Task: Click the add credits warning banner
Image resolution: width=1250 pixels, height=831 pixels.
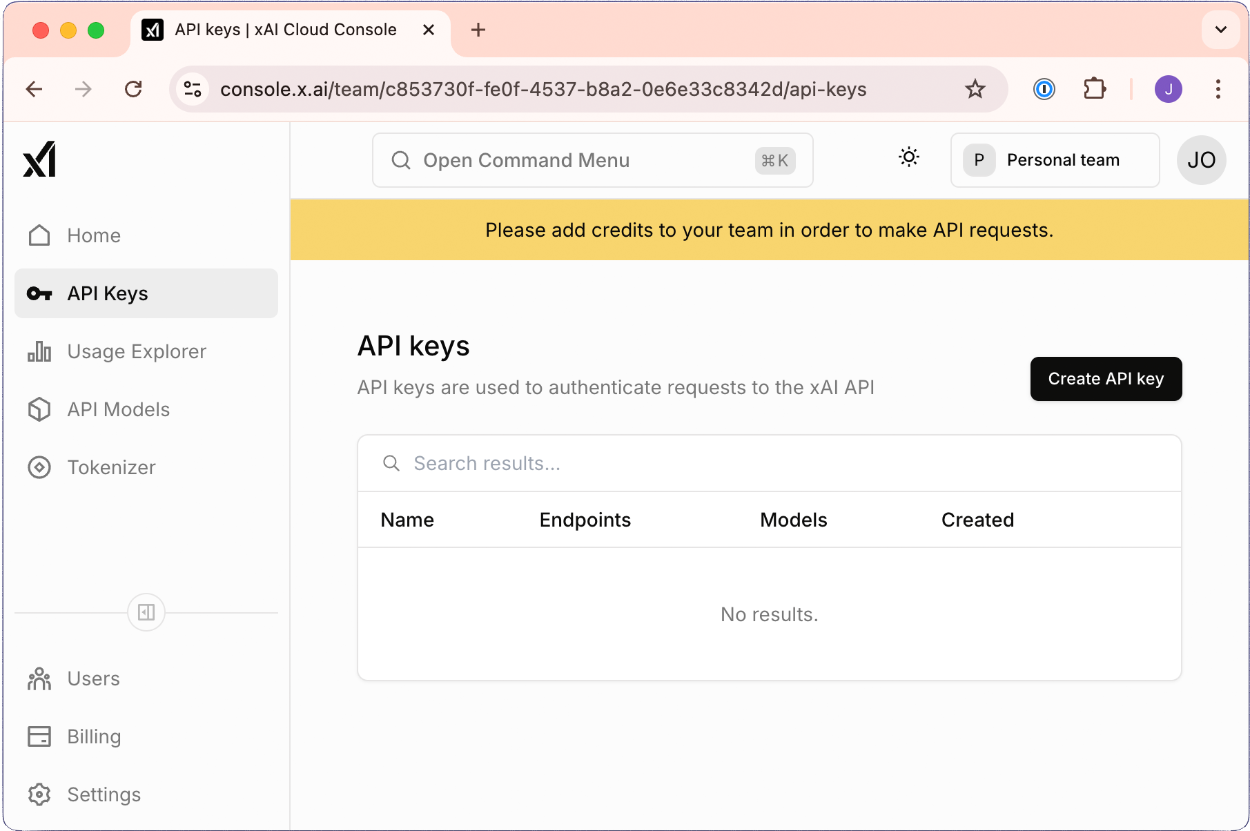Action: coord(769,230)
